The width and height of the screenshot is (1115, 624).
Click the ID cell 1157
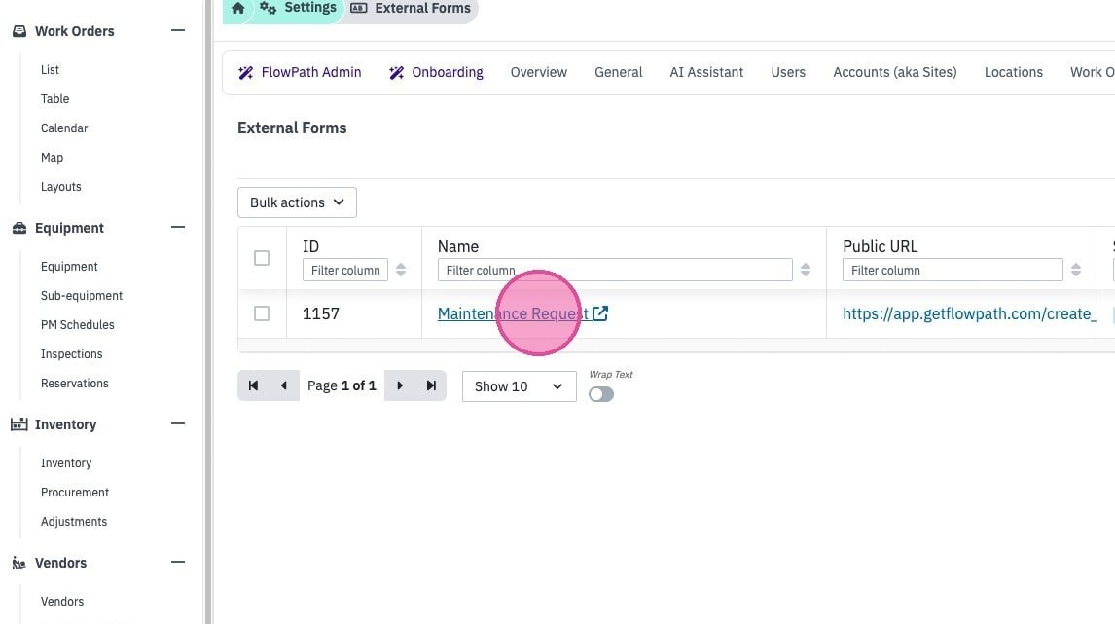pos(321,313)
